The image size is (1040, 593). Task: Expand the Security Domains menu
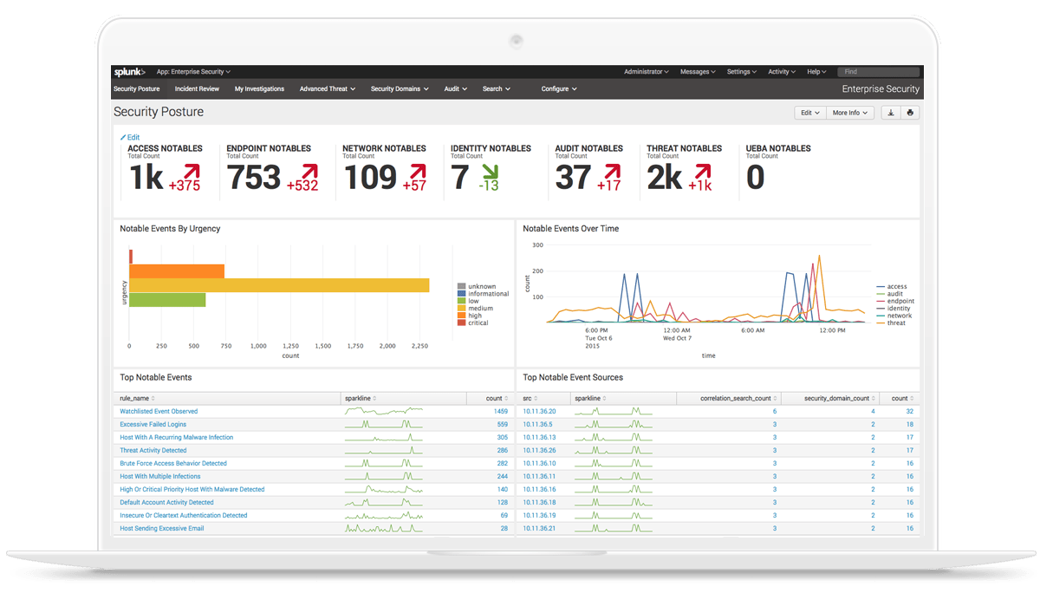click(400, 88)
